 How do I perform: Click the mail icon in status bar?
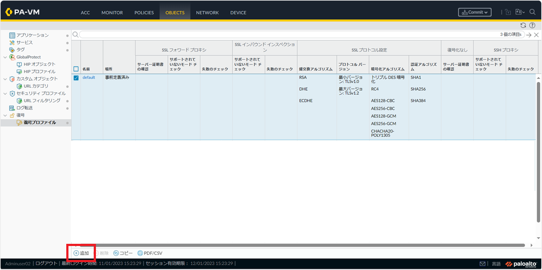[x=483, y=264]
